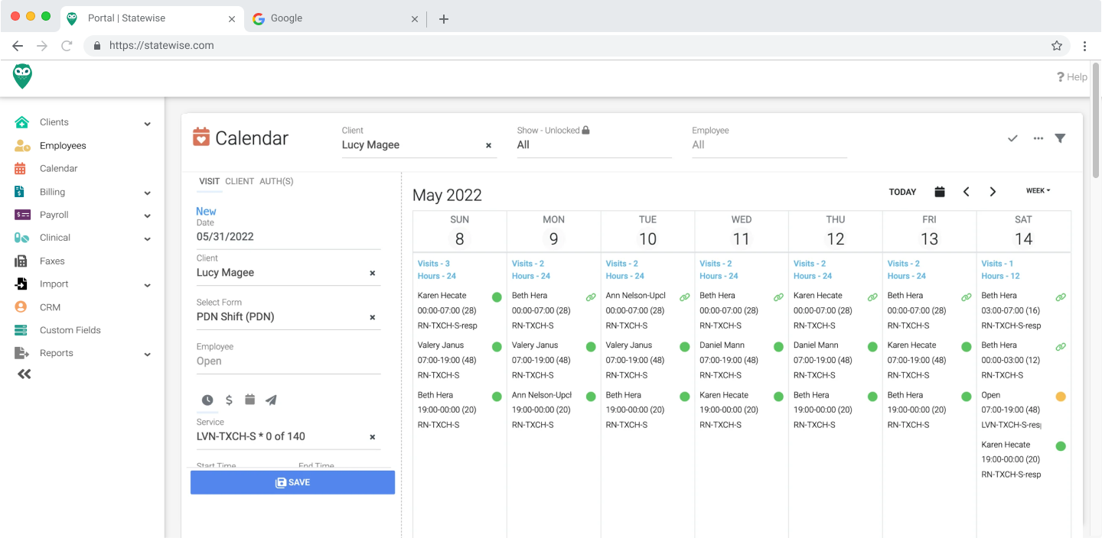Select the paper plane send icon
Screen dimensions: 1102x538
(x=271, y=400)
